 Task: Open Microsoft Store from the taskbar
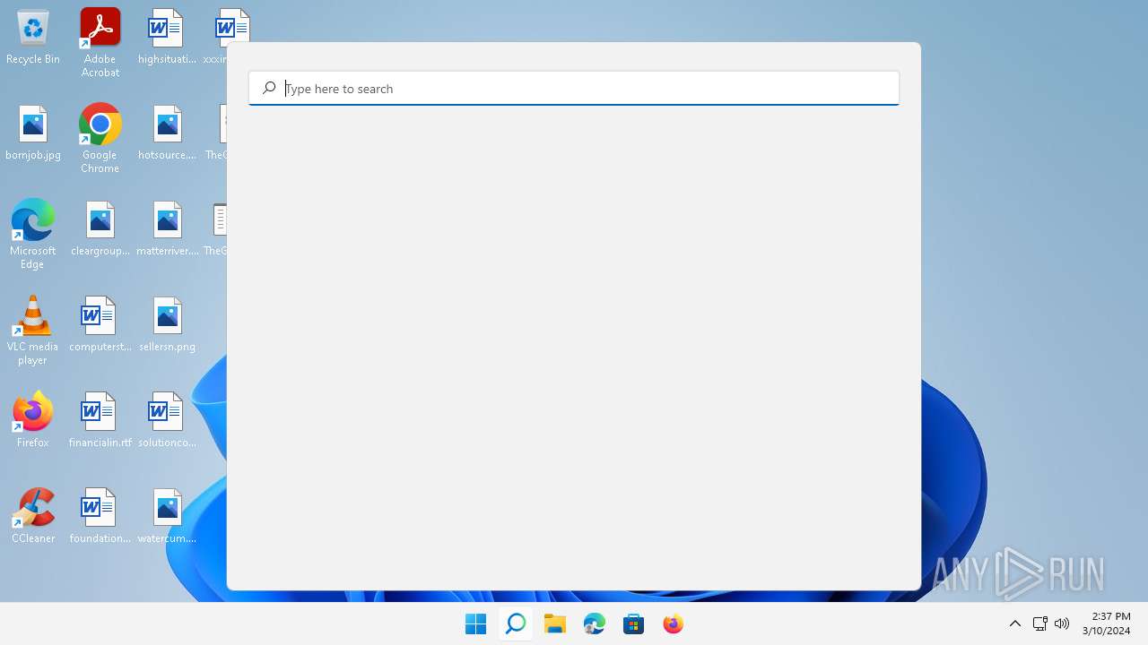634,623
